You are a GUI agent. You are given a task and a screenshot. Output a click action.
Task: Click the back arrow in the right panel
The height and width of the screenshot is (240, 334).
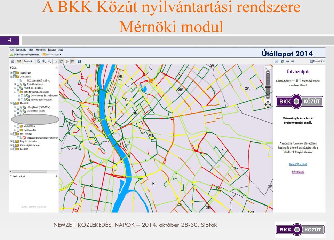click(x=287, y=61)
